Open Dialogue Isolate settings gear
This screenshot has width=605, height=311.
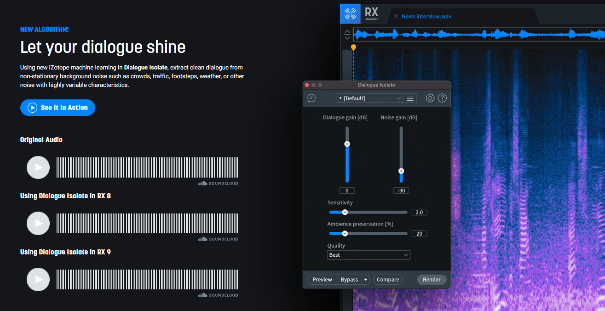(x=430, y=98)
